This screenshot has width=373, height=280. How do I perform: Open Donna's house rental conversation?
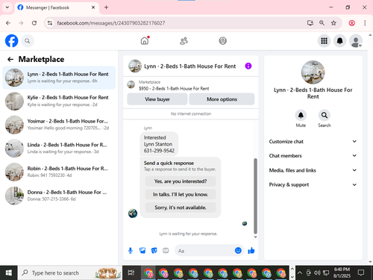[x=59, y=196]
